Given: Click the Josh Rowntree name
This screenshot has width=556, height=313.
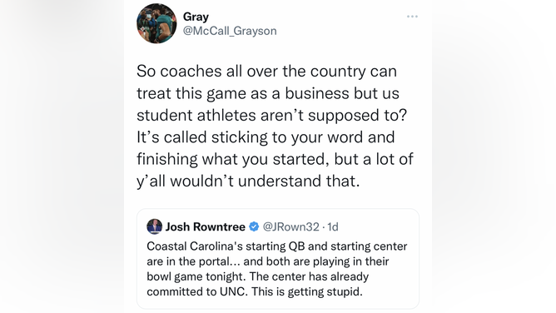Looking at the screenshot, I should 206,226.
